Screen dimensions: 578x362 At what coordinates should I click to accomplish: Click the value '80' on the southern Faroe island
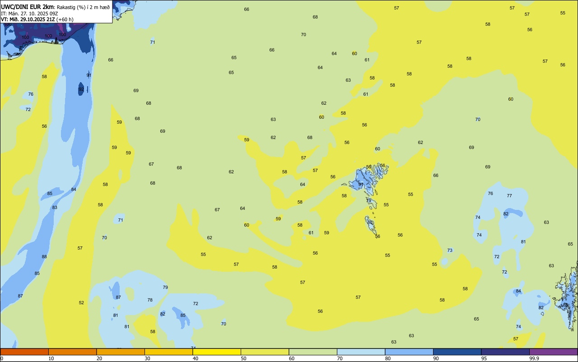[x=370, y=223]
